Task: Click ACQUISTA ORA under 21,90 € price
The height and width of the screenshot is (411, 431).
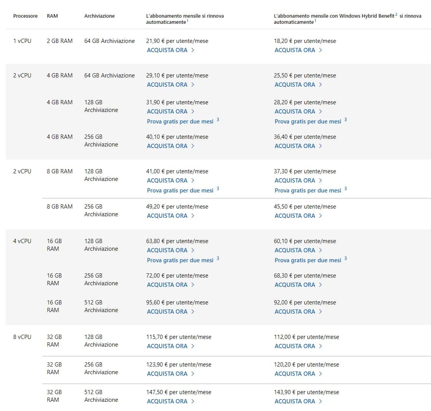Action: pyautogui.click(x=167, y=50)
